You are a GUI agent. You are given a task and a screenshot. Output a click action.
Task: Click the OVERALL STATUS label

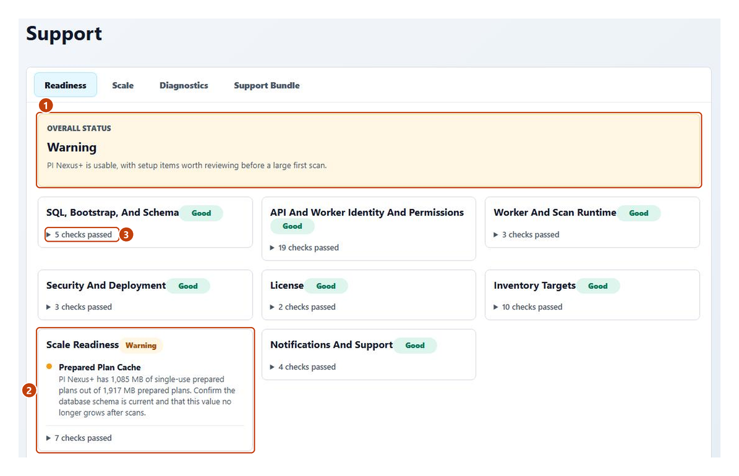79,128
